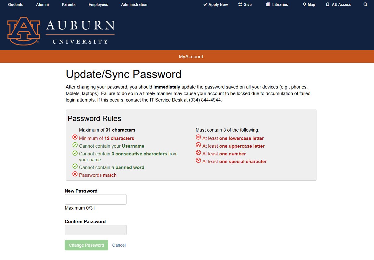Image resolution: width=374 pixels, height=260 pixels.
Task: Select the Alumni menu item
Action: pyautogui.click(x=42, y=4)
